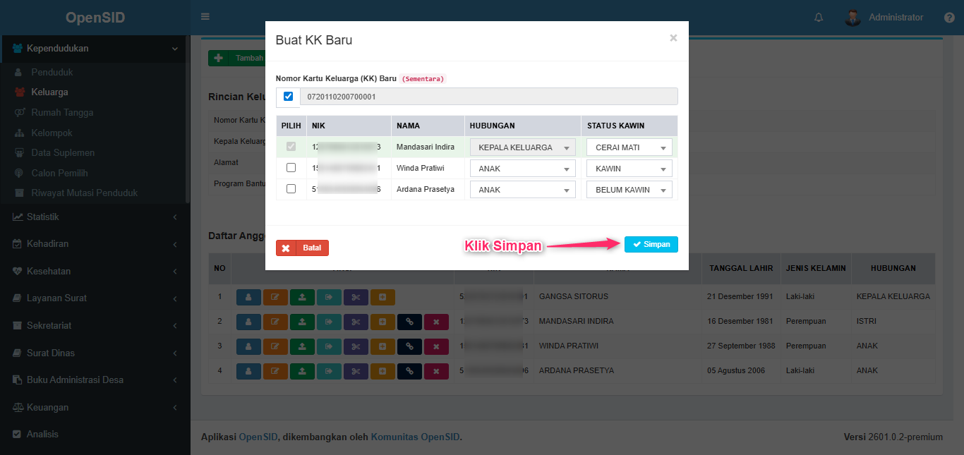Tick the checkbox for Winda Pratiwi

click(x=291, y=169)
